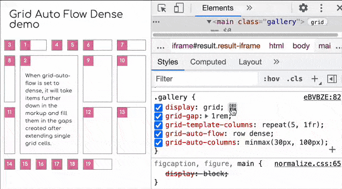Open the grid editor icon next to display
The width and height of the screenshot is (342, 189).
[x=232, y=107]
